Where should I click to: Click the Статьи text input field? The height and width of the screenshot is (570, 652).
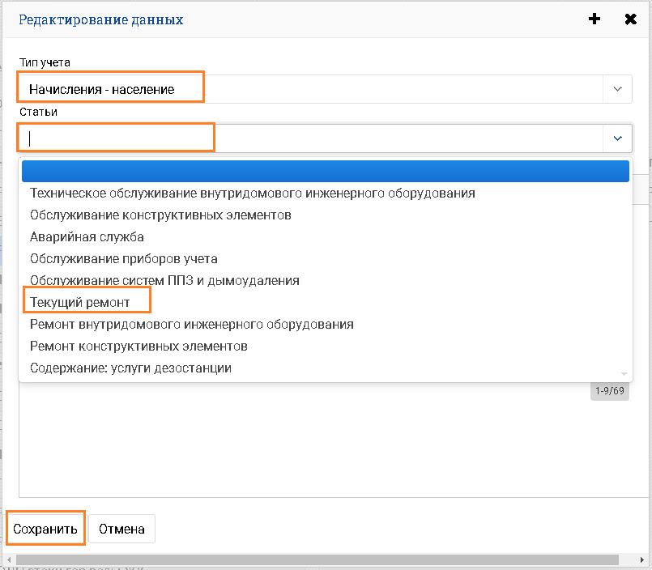pyautogui.click(x=308, y=138)
